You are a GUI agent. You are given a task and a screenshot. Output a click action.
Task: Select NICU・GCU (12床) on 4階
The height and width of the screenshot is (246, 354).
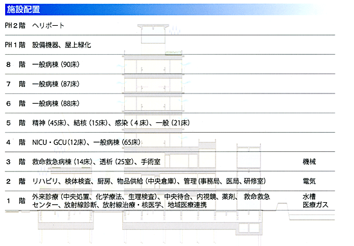tap(59, 142)
